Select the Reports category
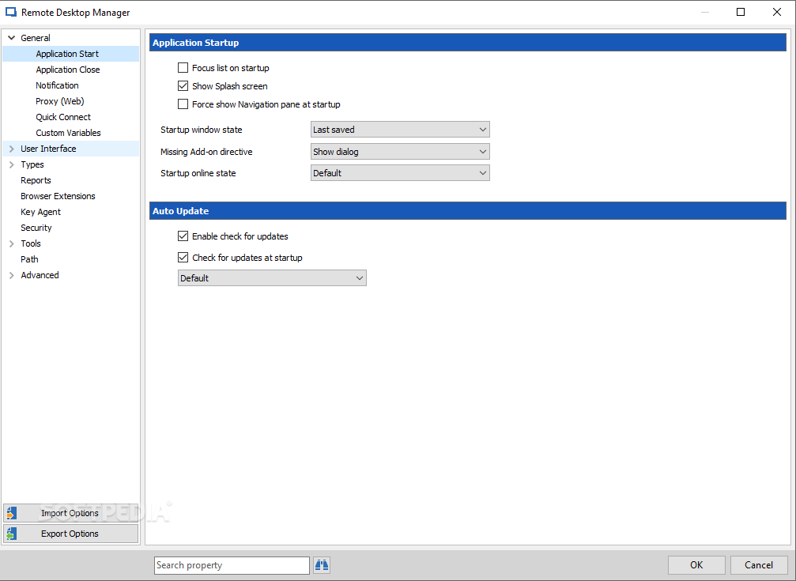 pos(36,179)
